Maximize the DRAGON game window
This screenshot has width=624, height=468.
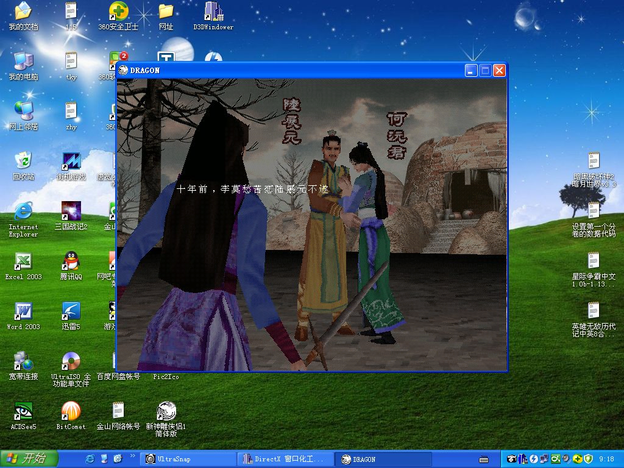point(485,70)
